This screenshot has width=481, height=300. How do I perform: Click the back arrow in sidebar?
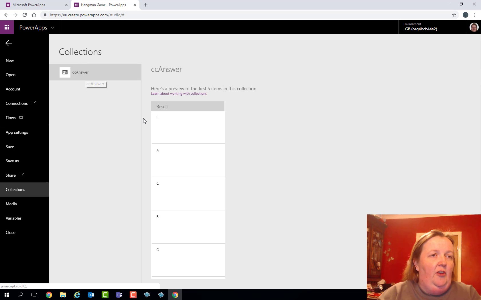[x=9, y=43]
